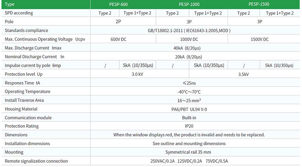Select the PA6/PBT UL94 V-0 housing cell
Viewport: 302px width, 167px height.
pyautogui.click(x=189, y=109)
